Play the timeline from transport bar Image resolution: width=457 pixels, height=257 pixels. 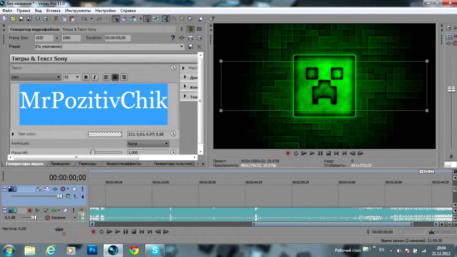click(117, 232)
